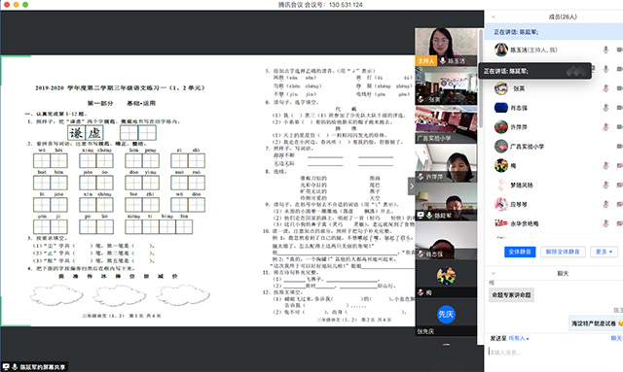
Task: Click the 主持人 host badge on video
Action: pyautogui.click(x=425, y=61)
